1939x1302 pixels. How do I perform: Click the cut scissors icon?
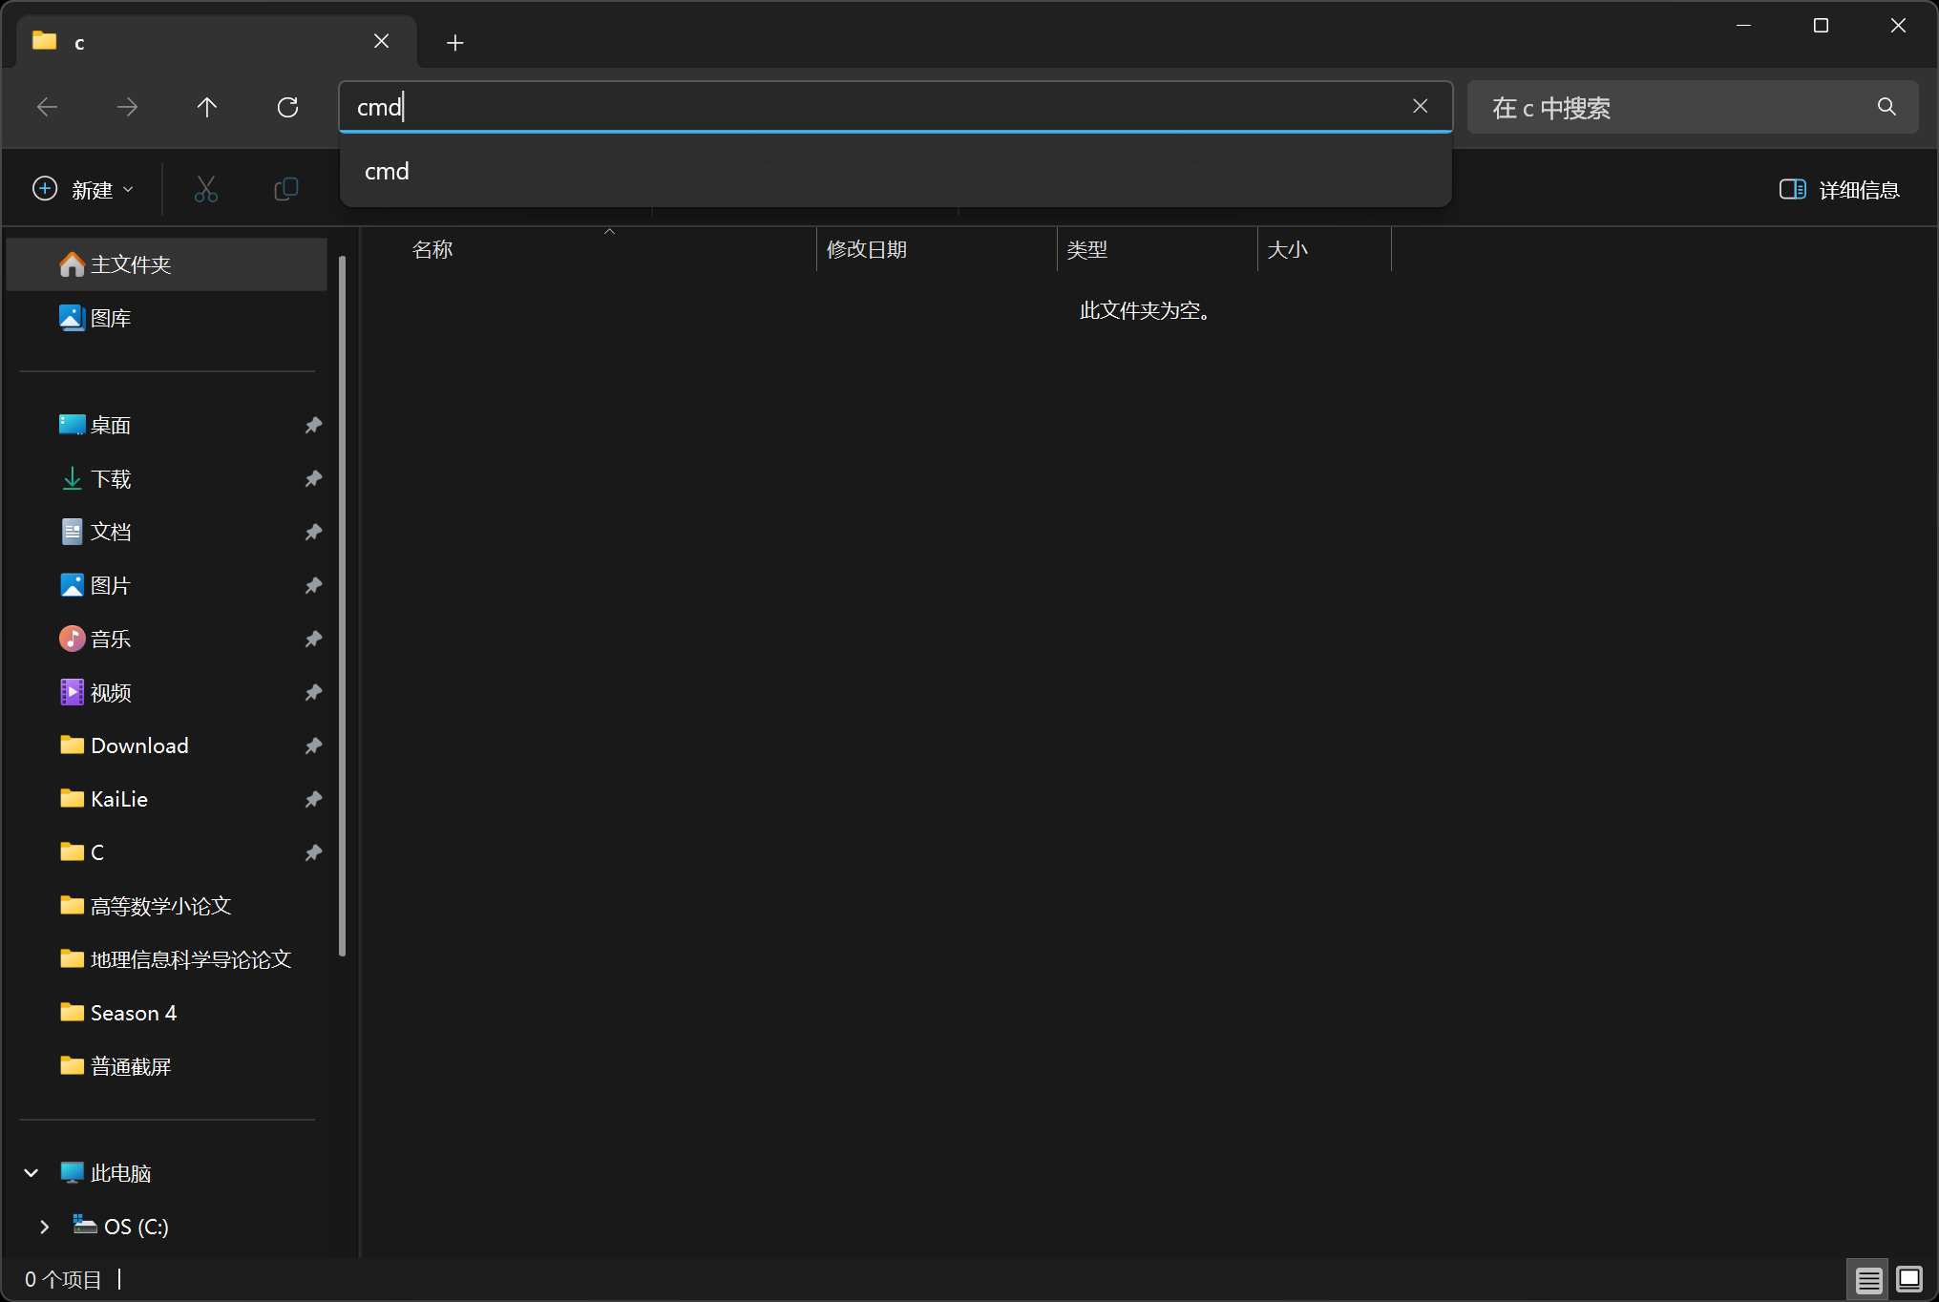(x=205, y=189)
